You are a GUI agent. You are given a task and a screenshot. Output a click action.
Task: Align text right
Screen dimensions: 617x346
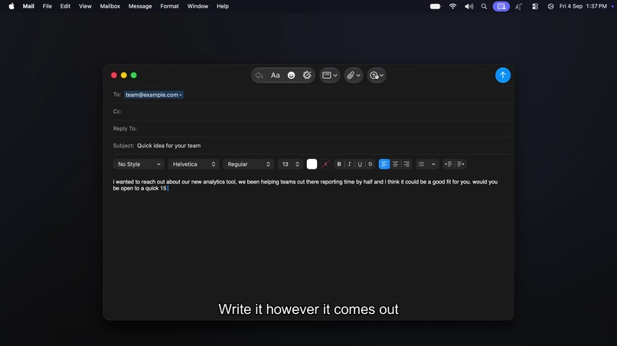pyautogui.click(x=406, y=164)
